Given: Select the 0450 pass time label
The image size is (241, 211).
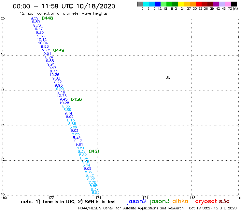Looking at the screenshot, I should pos(76,99).
